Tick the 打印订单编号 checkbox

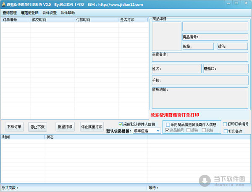225,124
